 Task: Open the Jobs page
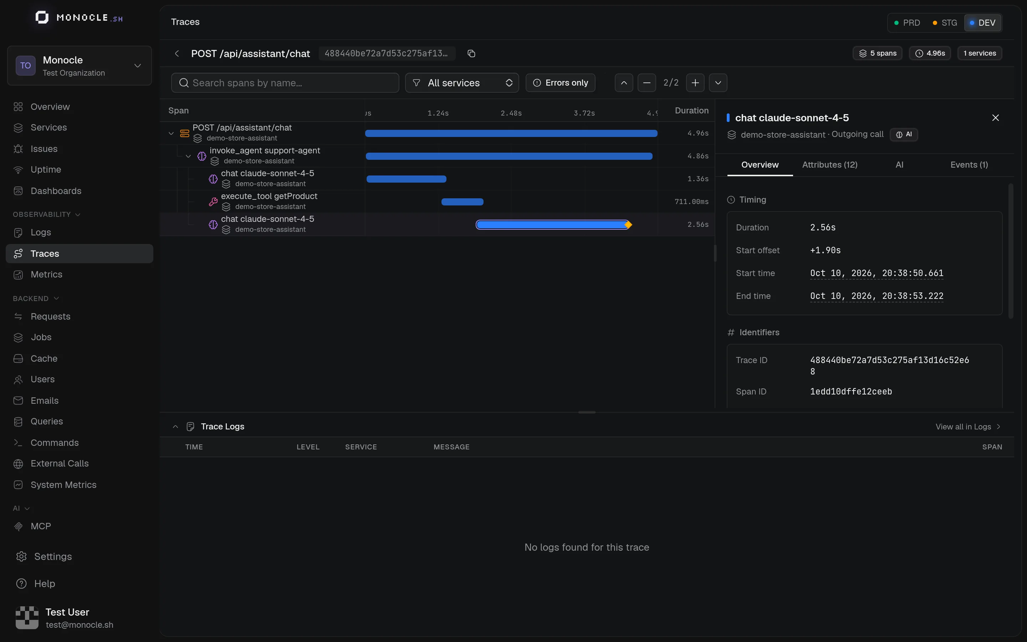pyautogui.click(x=80, y=337)
